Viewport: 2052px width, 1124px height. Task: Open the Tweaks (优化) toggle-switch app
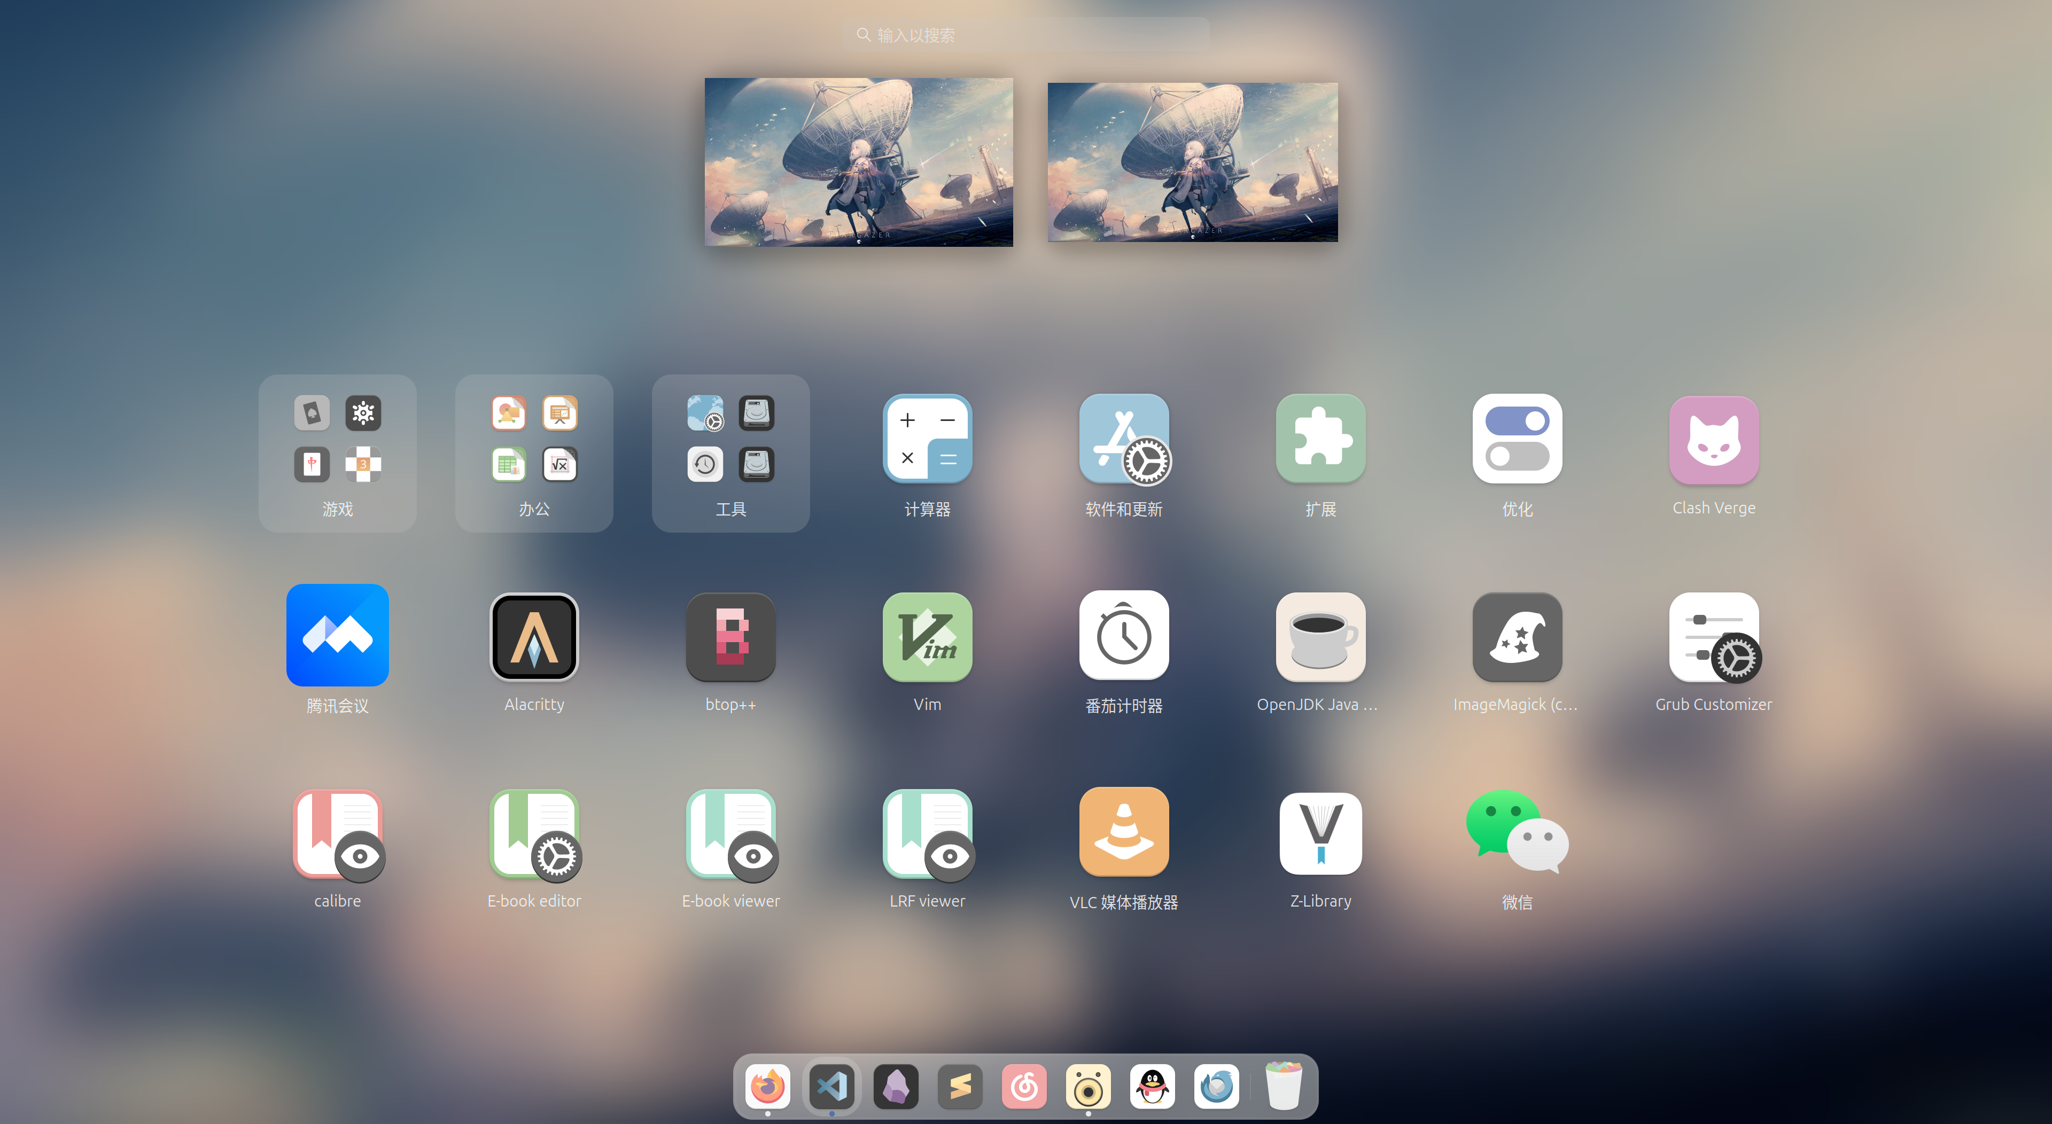coord(1517,439)
